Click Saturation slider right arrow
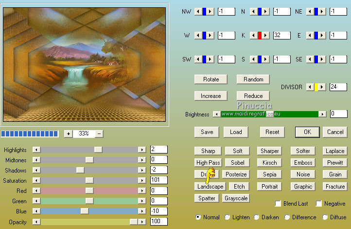The height and width of the screenshot is (229, 351). coord(142,180)
